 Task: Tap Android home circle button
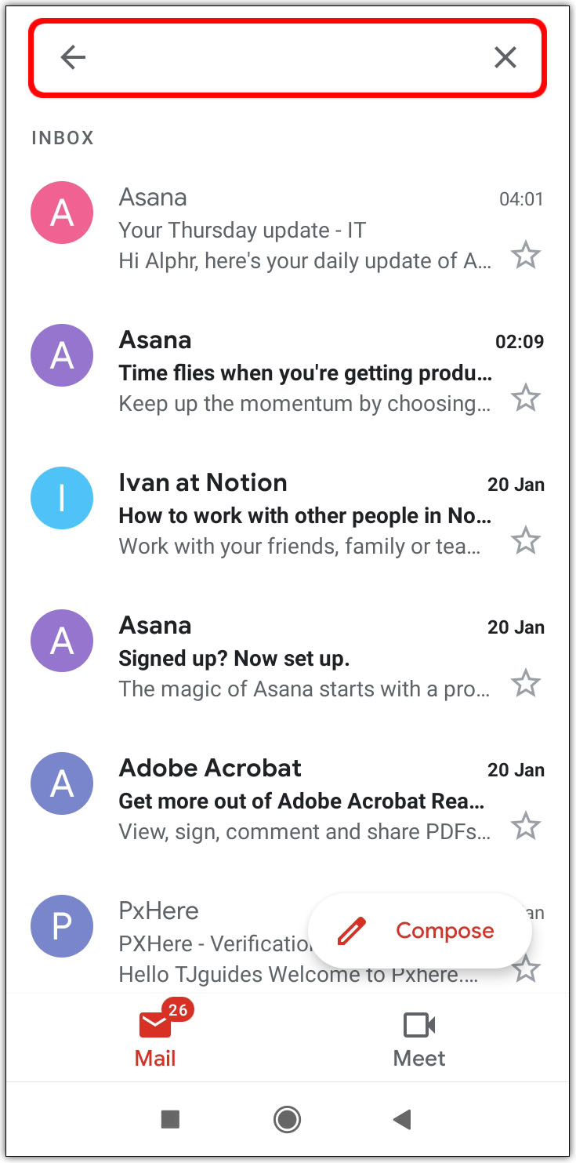pyautogui.click(x=287, y=1119)
